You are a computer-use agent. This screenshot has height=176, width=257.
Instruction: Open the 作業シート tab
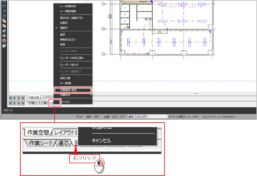click(x=35, y=103)
